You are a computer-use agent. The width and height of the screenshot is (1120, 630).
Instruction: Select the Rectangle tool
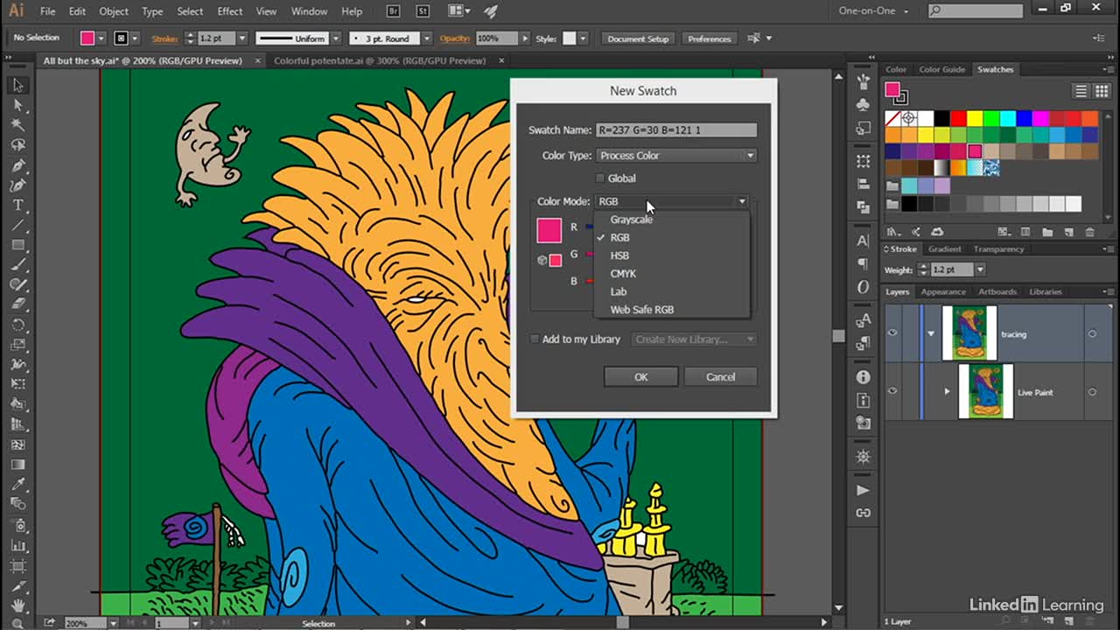click(x=17, y=245)
